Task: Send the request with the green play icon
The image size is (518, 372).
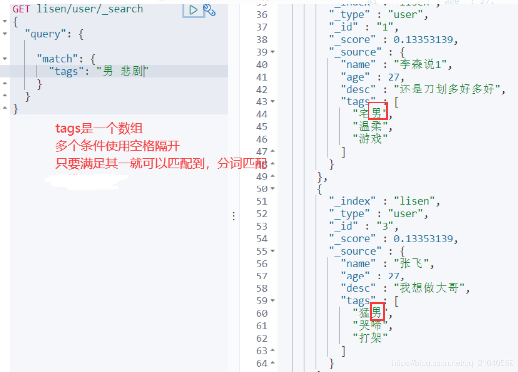Action: (x=193, y=10)
